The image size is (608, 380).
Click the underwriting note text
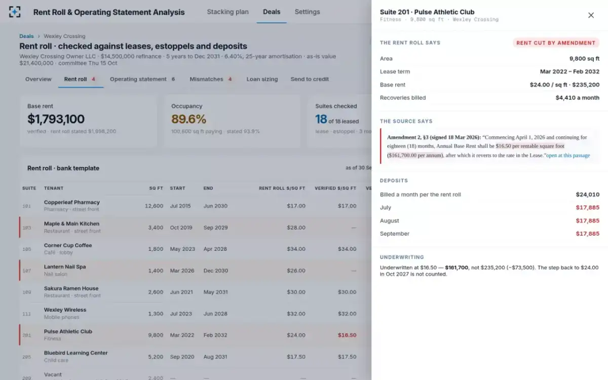click(x=489, y=271)
